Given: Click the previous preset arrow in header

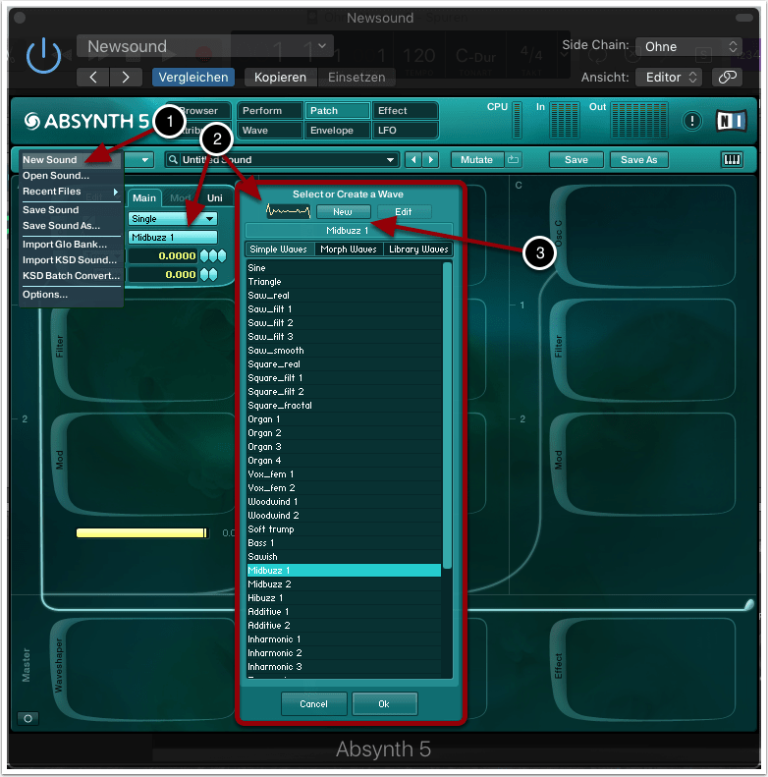Looking at the screenshot, I should [x=92, y=78].
